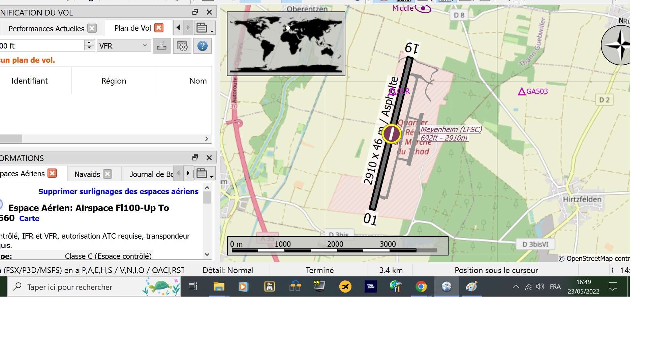Screen dimensions: 647x364
Task: Close the Navaids tab
Action: click(107, 174)
